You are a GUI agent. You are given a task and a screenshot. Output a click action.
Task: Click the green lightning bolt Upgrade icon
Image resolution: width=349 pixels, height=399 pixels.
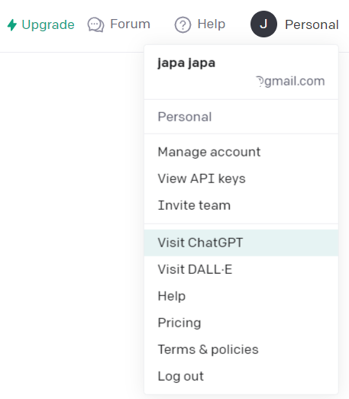point(11,25)
